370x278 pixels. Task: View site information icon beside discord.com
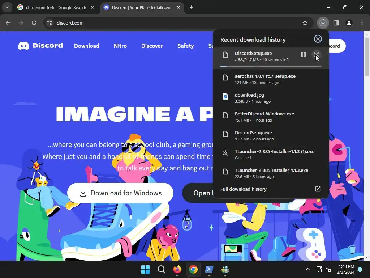pyautogui.click(x=50, y=23)
